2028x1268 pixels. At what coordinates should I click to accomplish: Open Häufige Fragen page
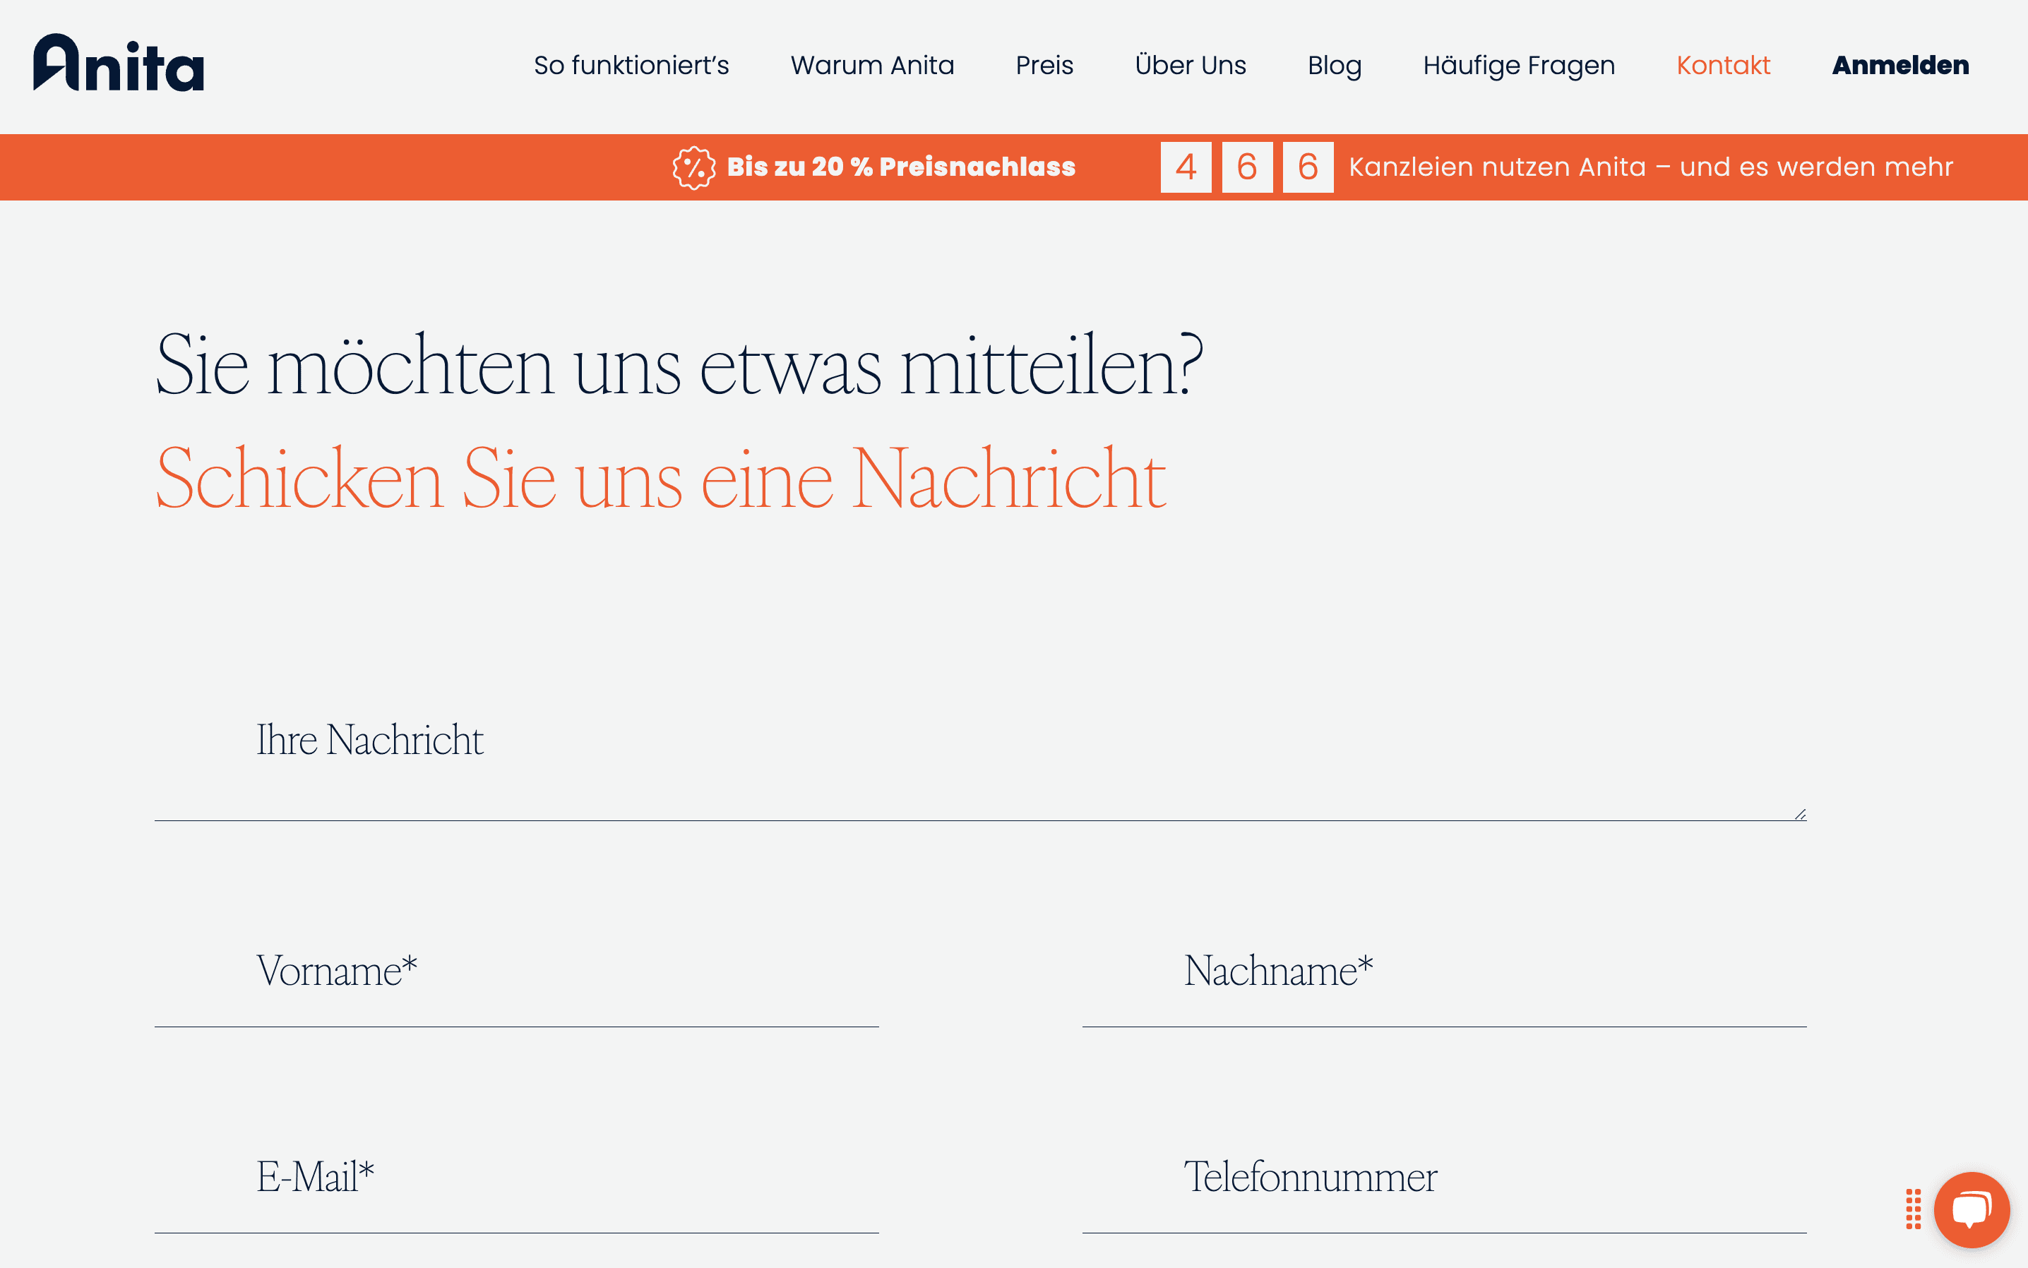coord(1518,66)
